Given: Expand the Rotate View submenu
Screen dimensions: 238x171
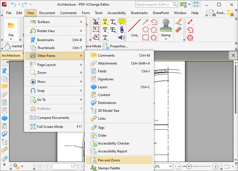Looking at the screenshot, I should click(55, 31).
